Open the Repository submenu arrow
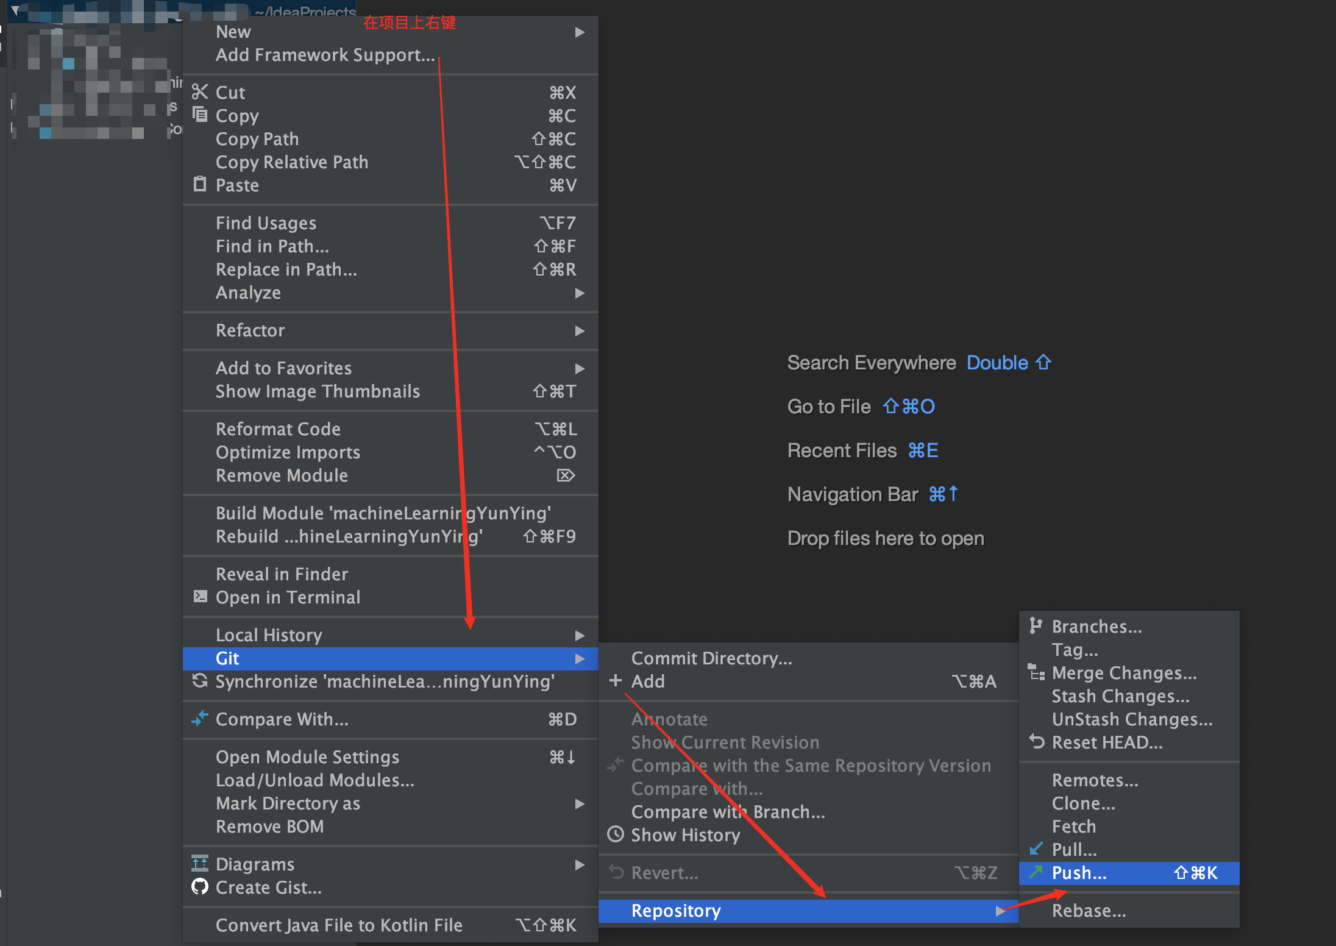 coord(1000,911)
